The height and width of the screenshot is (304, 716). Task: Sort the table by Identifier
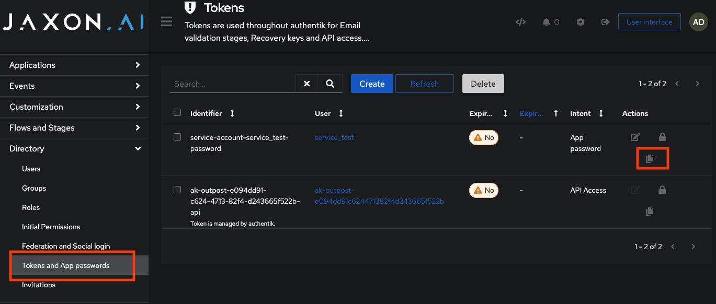(232, 113)
